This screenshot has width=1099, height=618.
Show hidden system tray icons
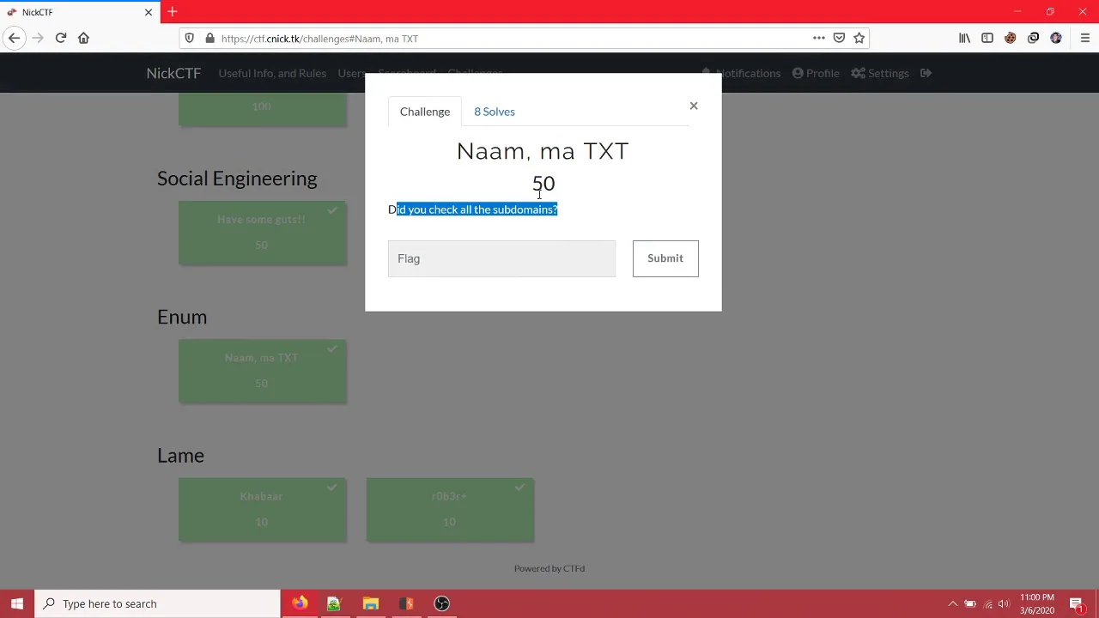[x=952, y=603]
